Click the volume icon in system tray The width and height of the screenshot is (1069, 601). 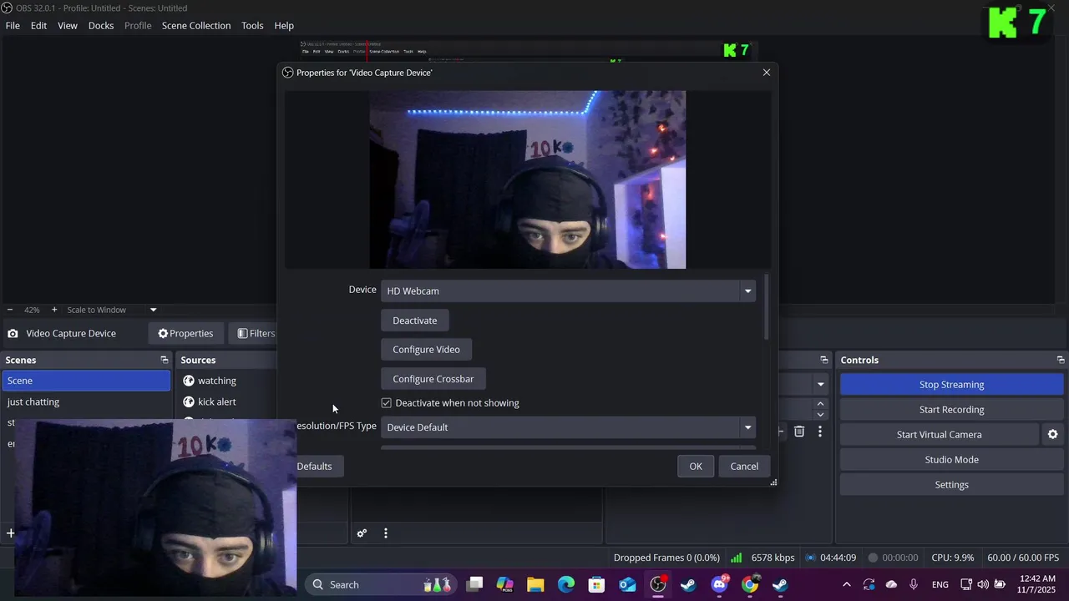(x=983, y=584)
